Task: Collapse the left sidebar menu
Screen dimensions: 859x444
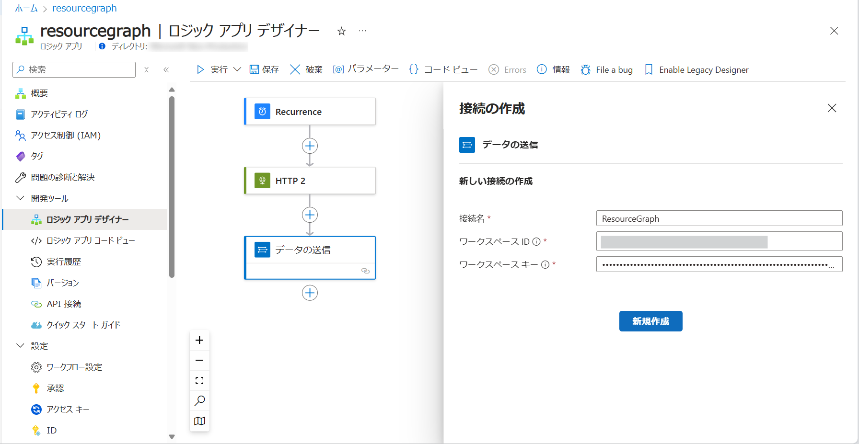Action: 166,69
